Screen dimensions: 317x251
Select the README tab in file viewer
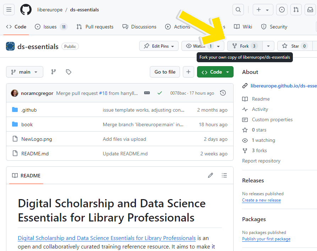(26, 176)
